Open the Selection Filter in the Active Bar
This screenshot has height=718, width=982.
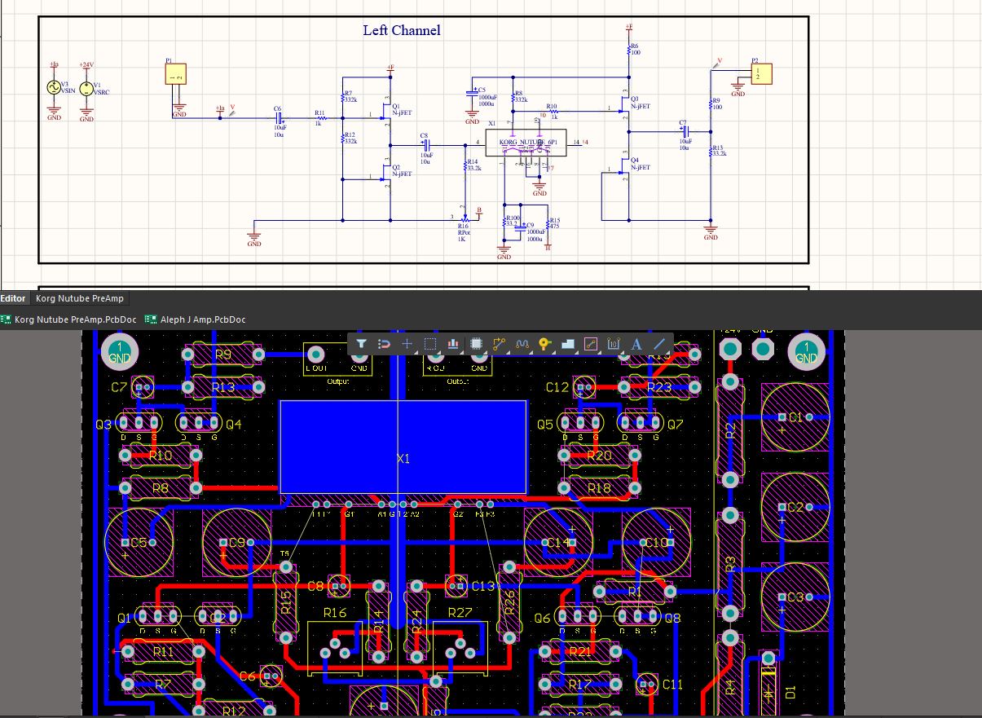click(x=361, y=344)
